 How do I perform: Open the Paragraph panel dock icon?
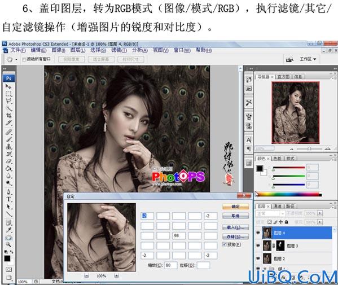249,149
